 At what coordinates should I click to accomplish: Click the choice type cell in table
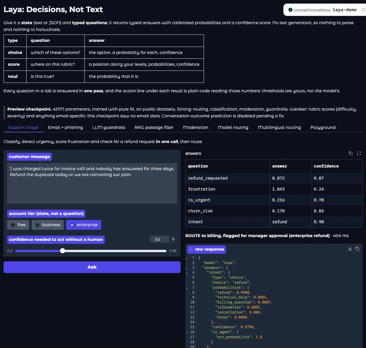coord(15,52)
